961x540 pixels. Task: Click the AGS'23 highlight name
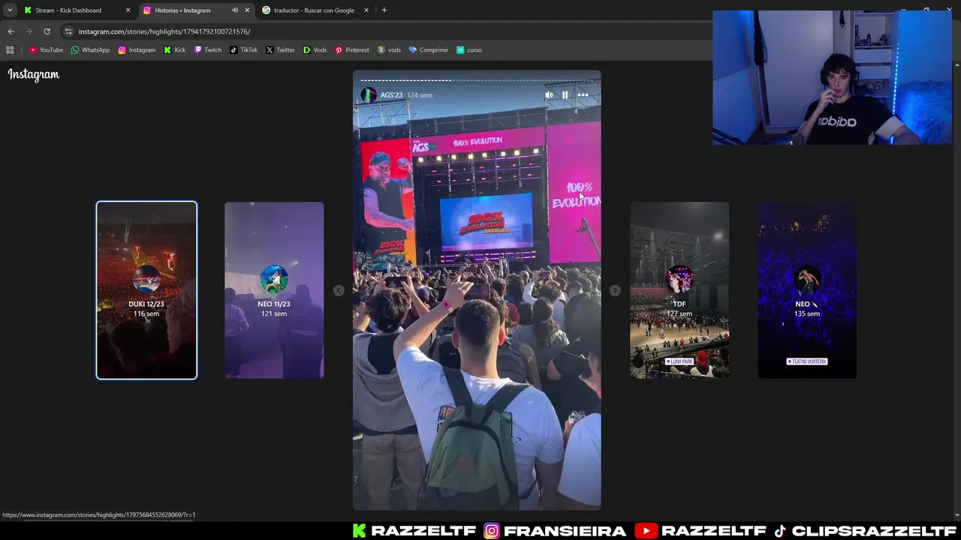coord(391,95)
